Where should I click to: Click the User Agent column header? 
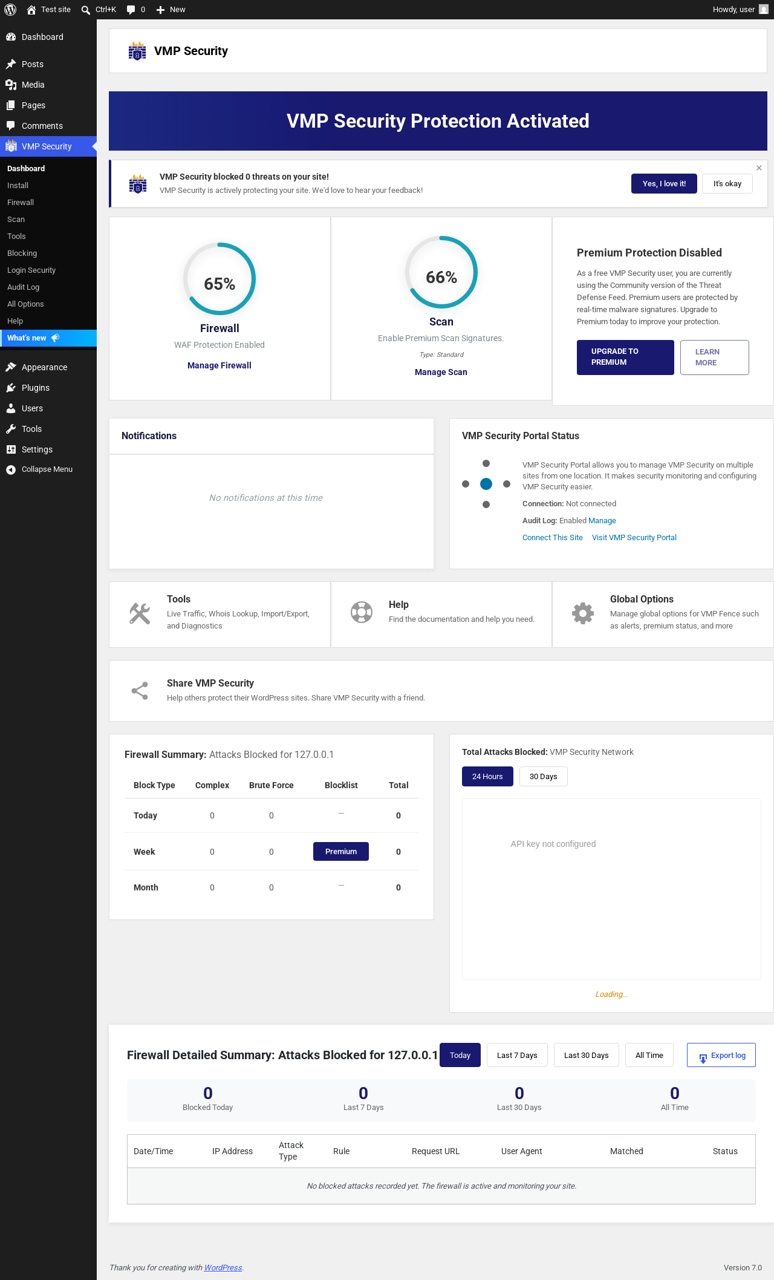tap(522, 1151)
